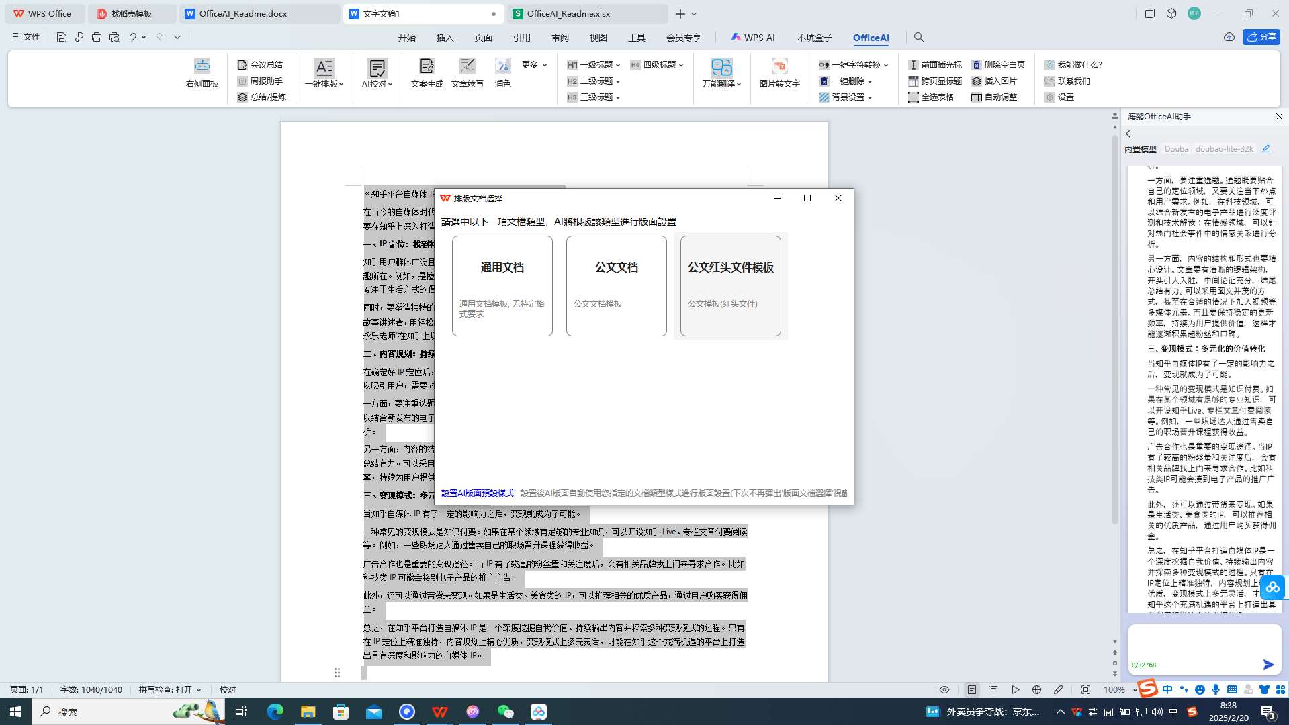The image size is (1289, 725).
Task: Click the 自动调整 auto-adjust tool
Action: tap(994, 97)
